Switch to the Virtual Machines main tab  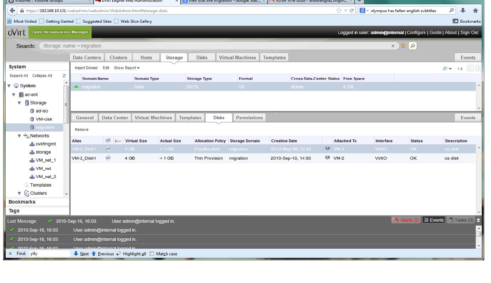[x=237, y=57]
